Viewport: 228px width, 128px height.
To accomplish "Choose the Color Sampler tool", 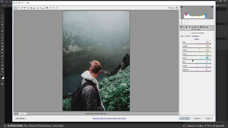I will pos(25,8).
